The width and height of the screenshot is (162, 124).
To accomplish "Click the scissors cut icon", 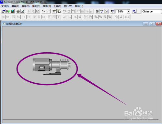I will point(29,11).
